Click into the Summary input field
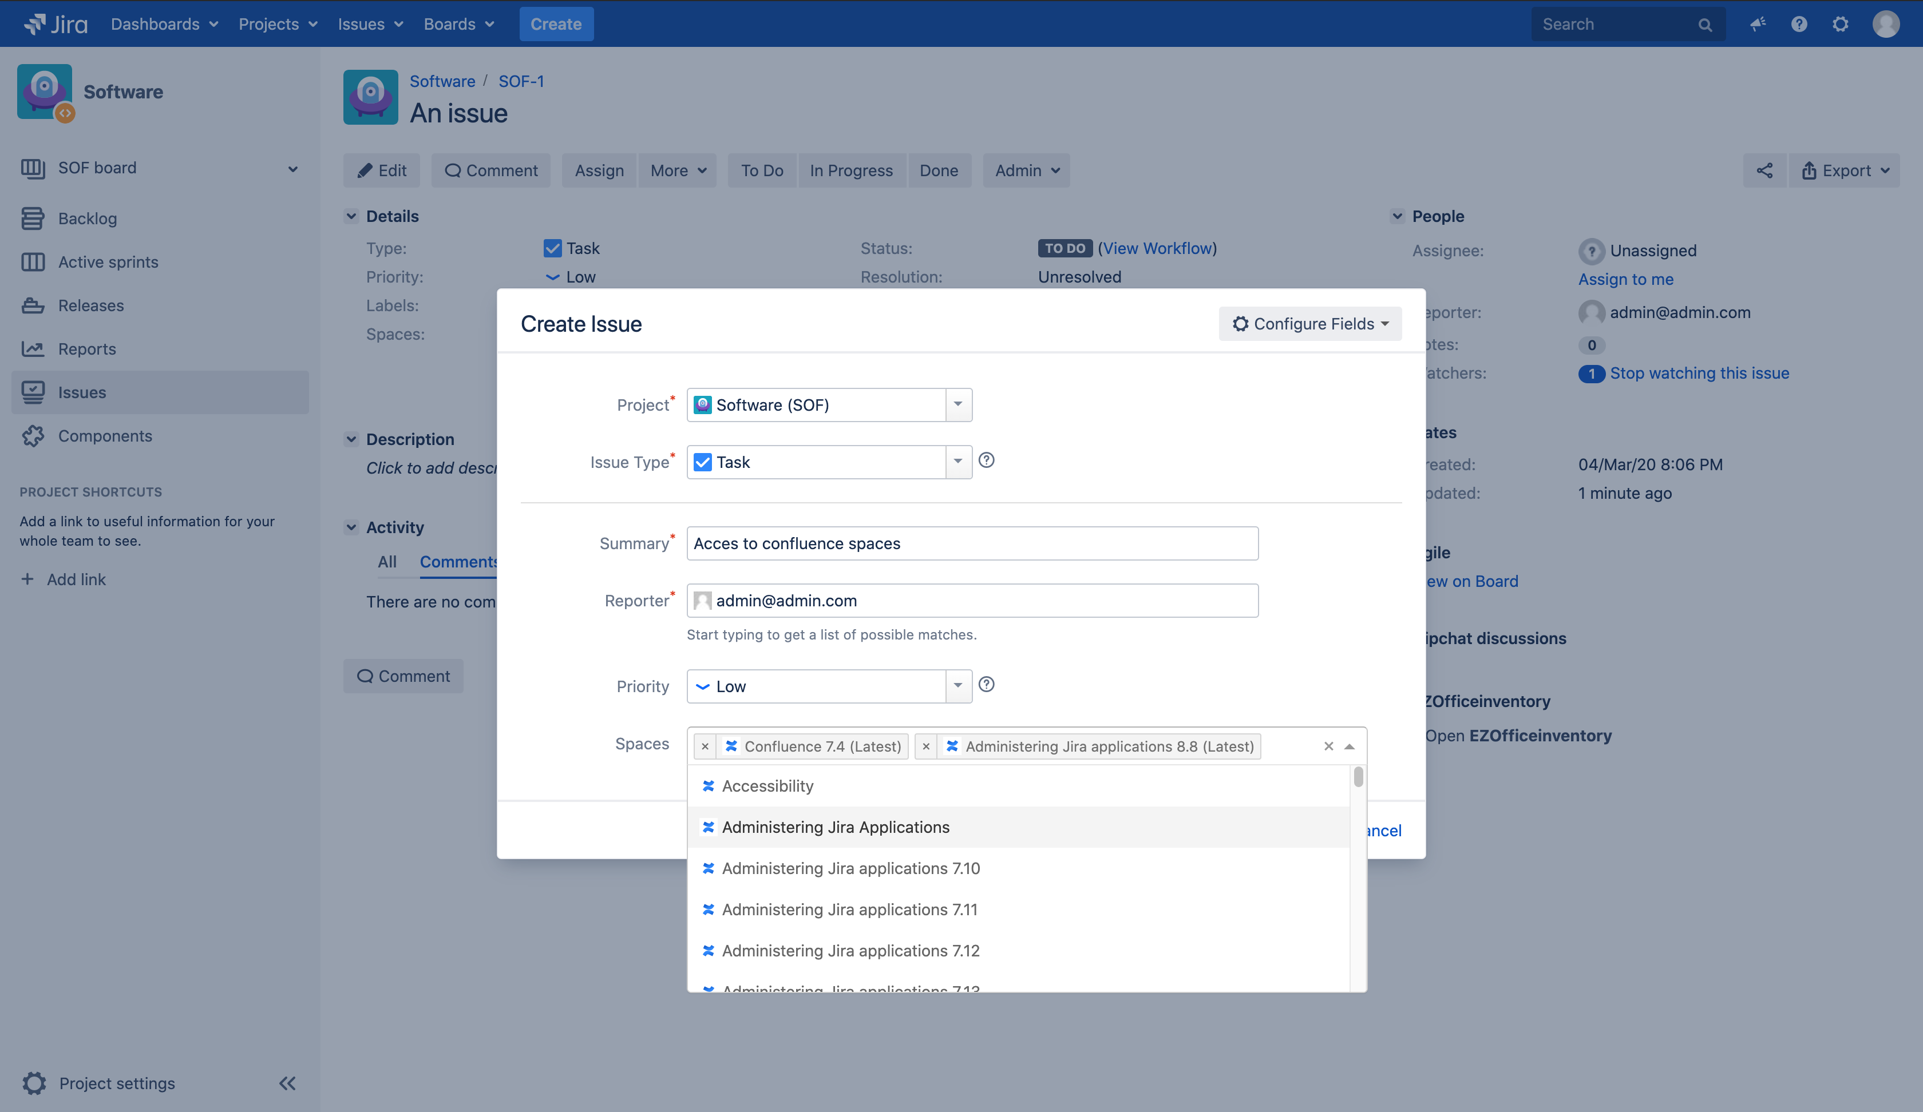The height and width of the screenshot is (1112, 1923). (971, 543)
